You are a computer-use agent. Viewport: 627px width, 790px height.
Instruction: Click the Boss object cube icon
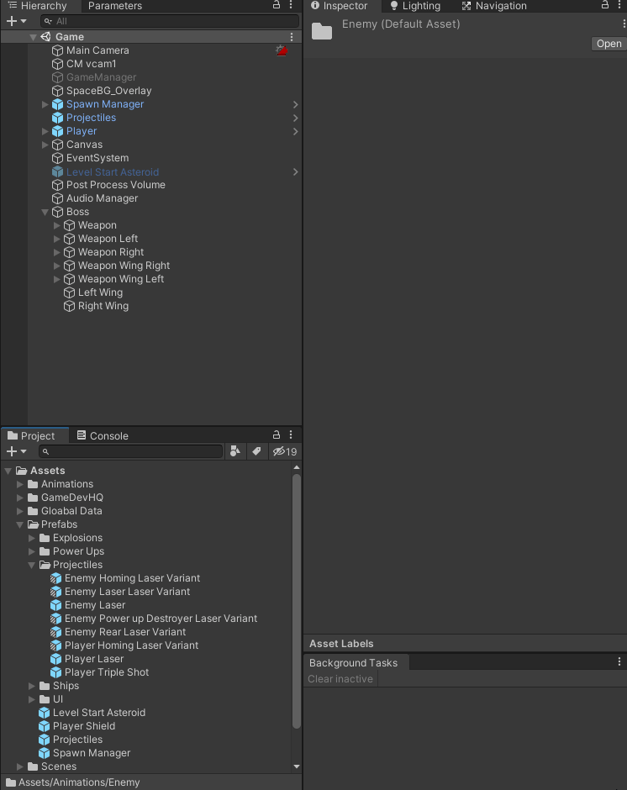(57, 212)
